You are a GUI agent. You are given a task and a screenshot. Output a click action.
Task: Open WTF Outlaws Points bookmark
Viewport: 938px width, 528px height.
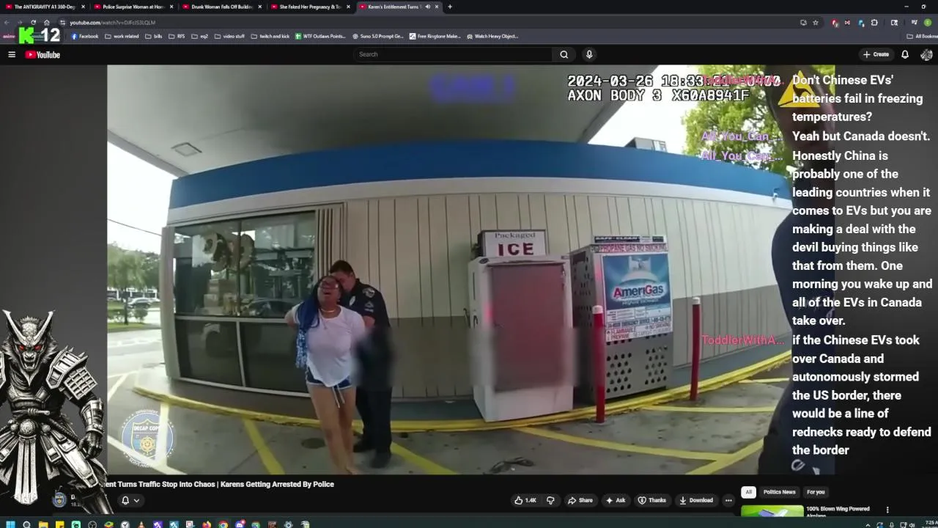[320, 36]
